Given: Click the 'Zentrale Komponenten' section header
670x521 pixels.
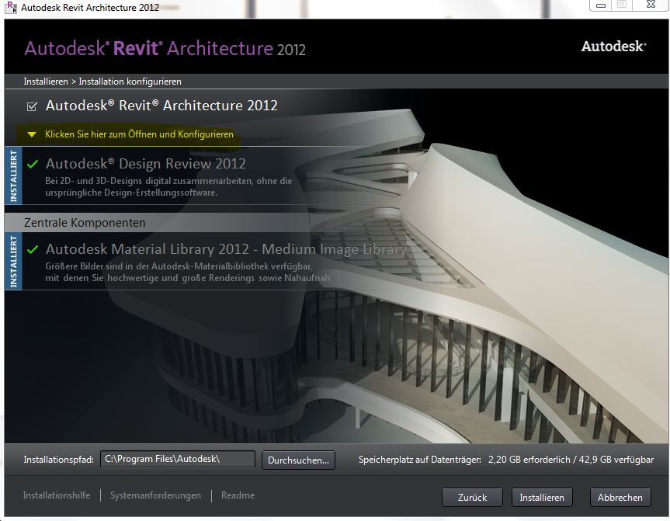Looking at the screenshot, I should click(85, 223).
